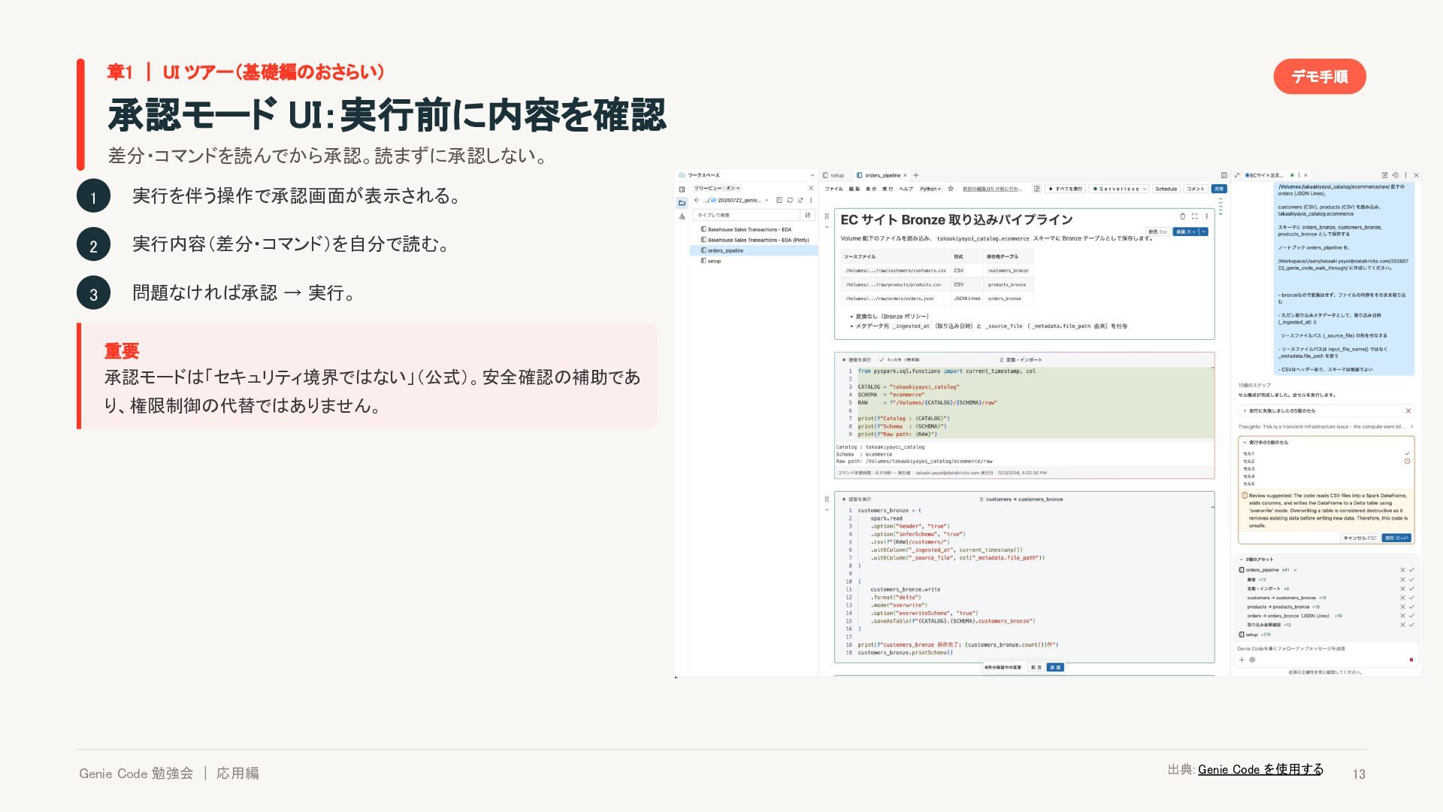Image resolution: width=1443 pixels, height=812 pixels.
Task: Go back with the folder path arrow
Action: (697, 200)
